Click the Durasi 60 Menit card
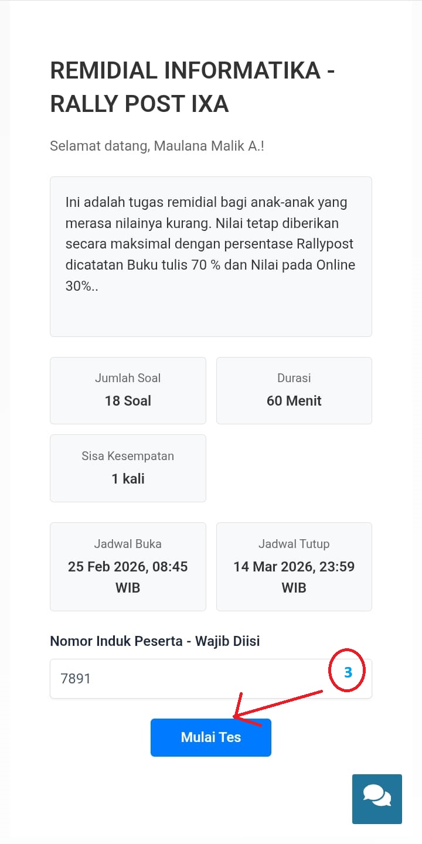The width and height of the screenshot is (422, 844). point(294,390)
